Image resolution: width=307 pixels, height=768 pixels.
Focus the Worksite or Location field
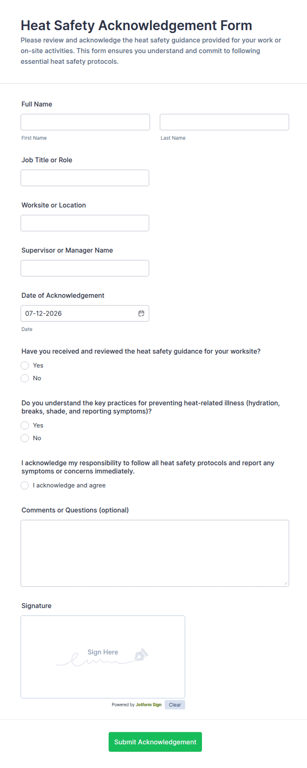click(85, 223)
